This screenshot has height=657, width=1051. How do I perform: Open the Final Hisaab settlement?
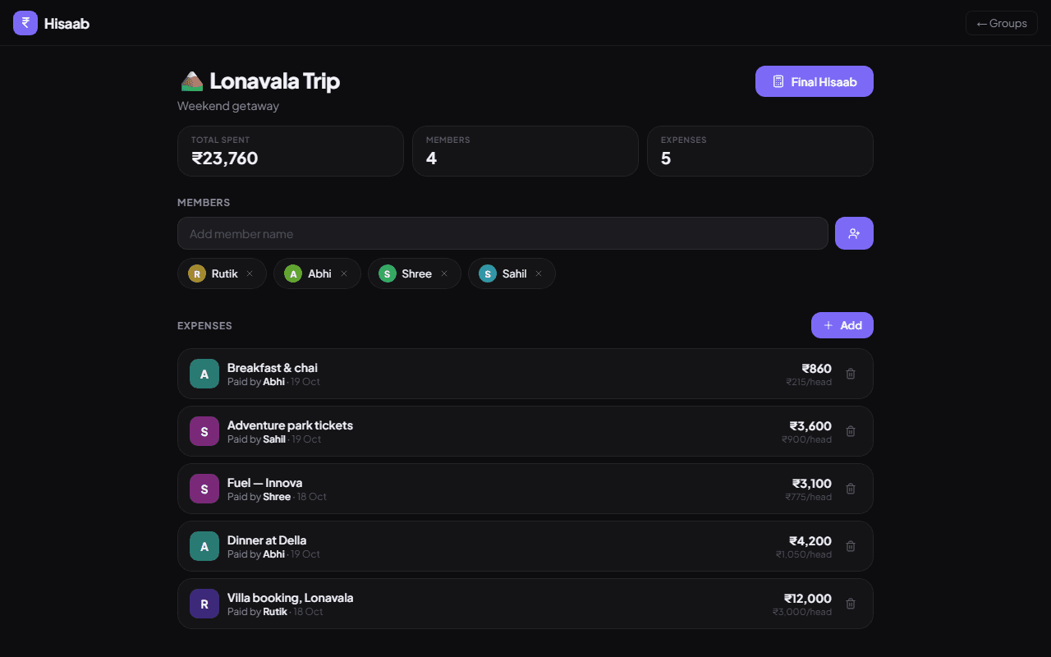point(815,81)
